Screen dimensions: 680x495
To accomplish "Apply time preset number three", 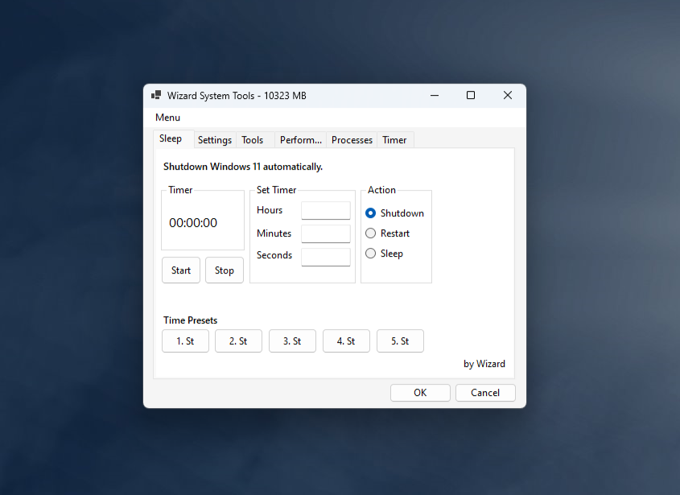I will (x=292, y=340).
